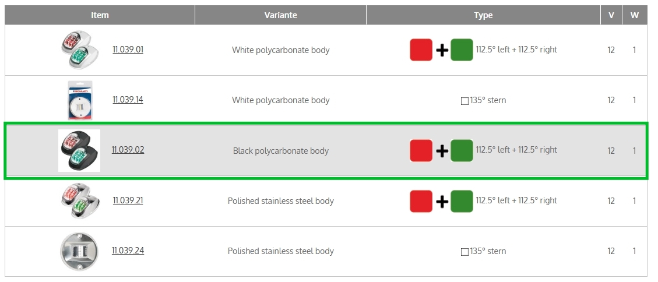Viewport: 658px width, 282px height.
Task: Click the V column header
Action: click(x=611, y=15)
